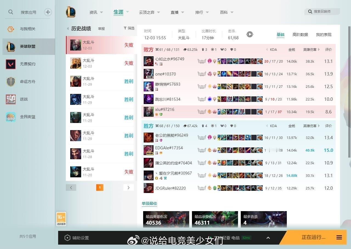Click the hamburger menu icon at bottom right
Screen dimensions: 351x249
[x=339, y=237]
